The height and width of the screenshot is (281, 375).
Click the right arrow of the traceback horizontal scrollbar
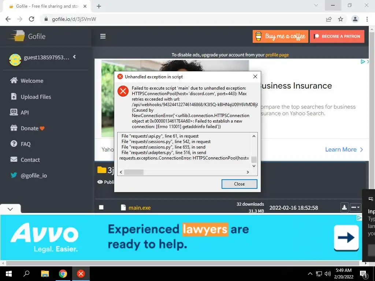click(248, 172)
